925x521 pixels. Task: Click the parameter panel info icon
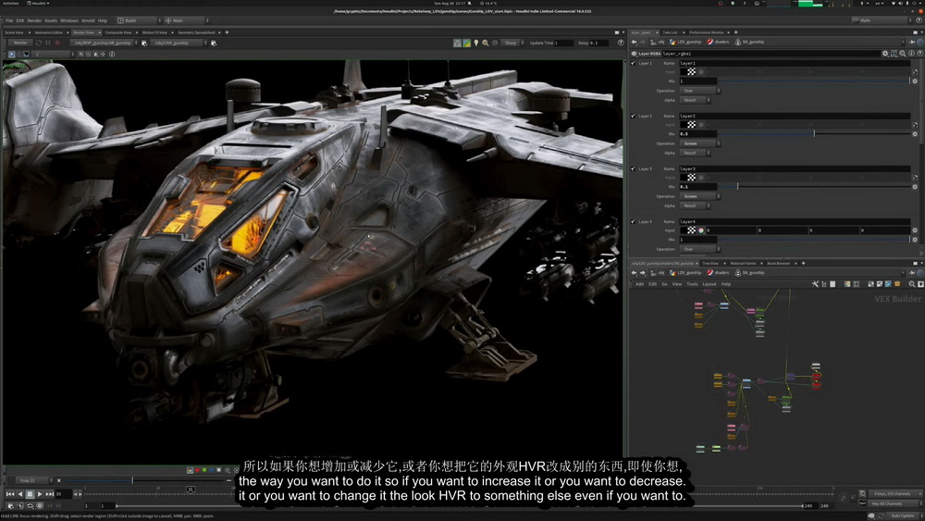(911, 54)
